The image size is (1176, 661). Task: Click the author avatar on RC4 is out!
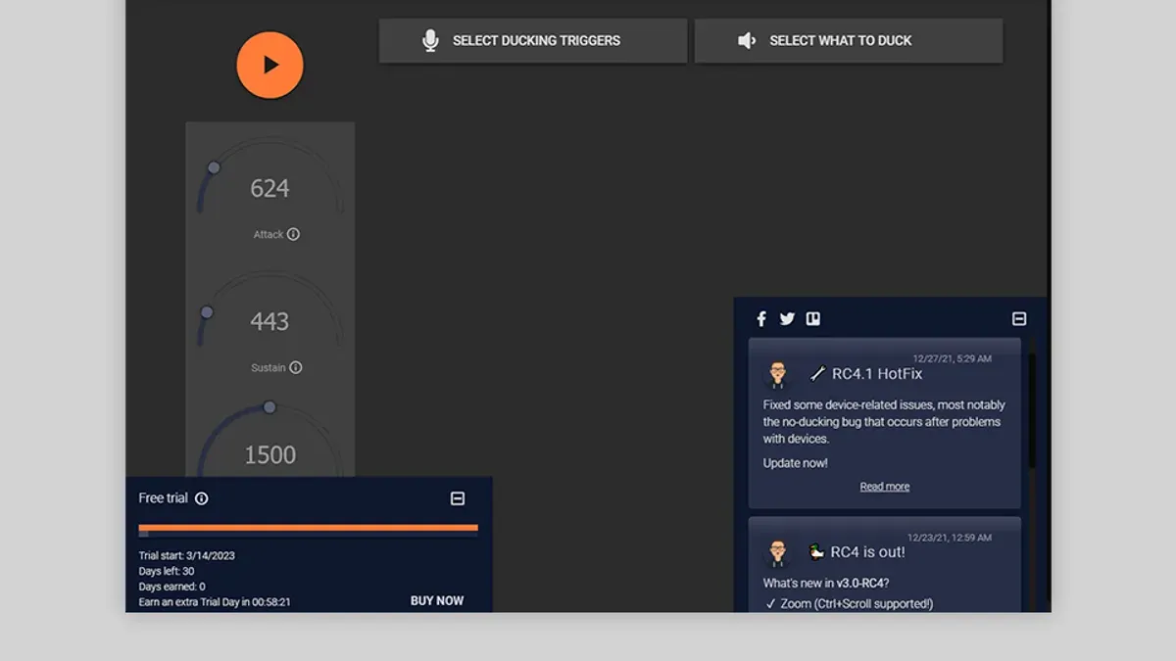(778, 552)
